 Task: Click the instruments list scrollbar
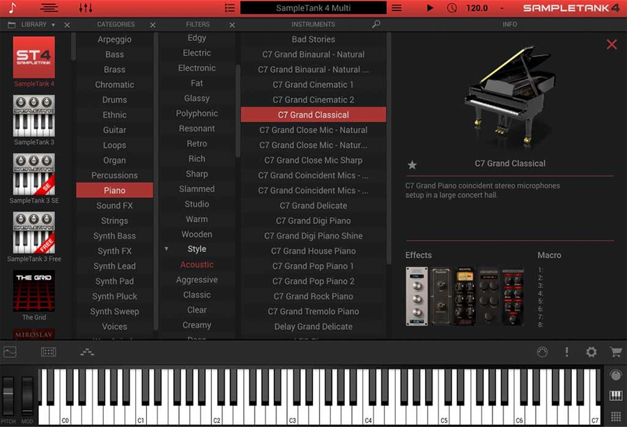pyautogui.click(x=389, y=148)
